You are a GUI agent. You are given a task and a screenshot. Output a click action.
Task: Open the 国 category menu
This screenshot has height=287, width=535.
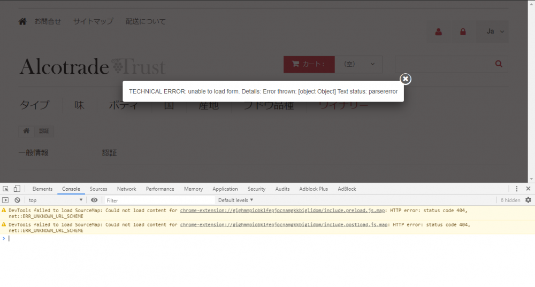tap(169, 105)
